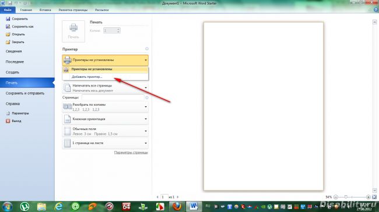Click the large Печать printer button
This screenshot has height=212, width=379.
pos(73,31)
